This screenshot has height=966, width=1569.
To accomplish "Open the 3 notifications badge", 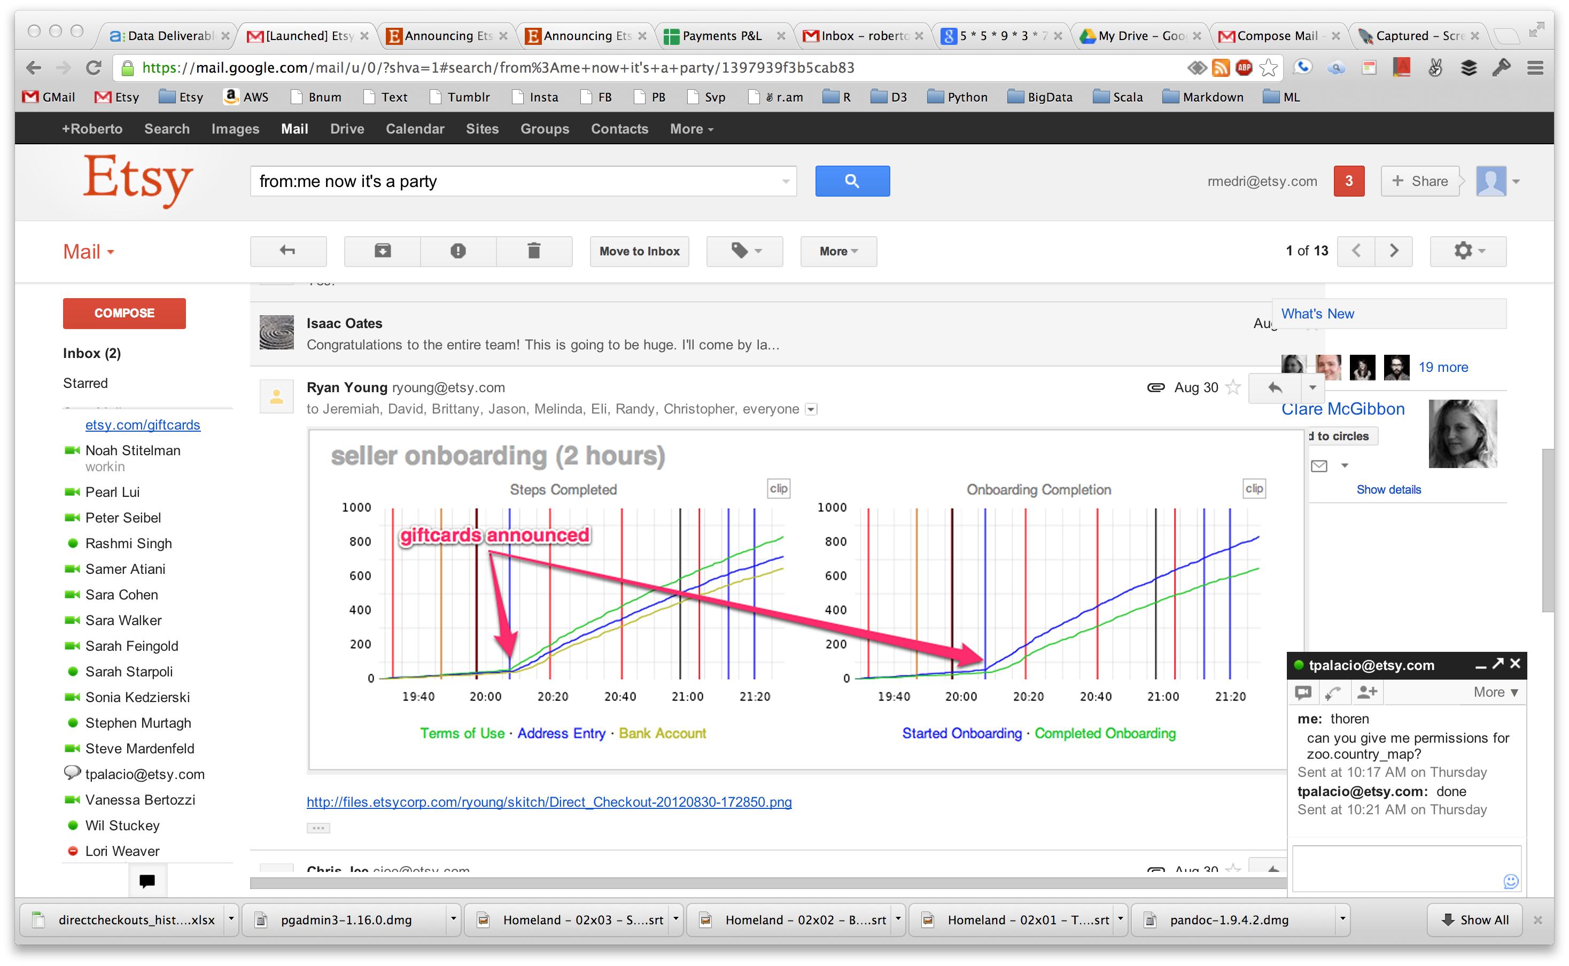I will point(1349,182).
